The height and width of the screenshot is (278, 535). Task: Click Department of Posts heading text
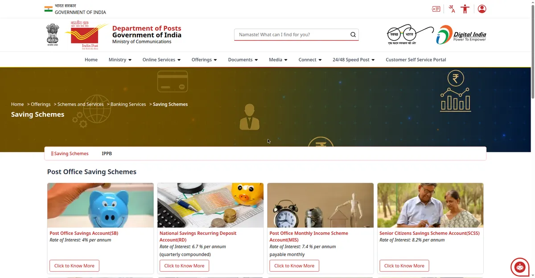pyautogui.click(x=147, y=29)
